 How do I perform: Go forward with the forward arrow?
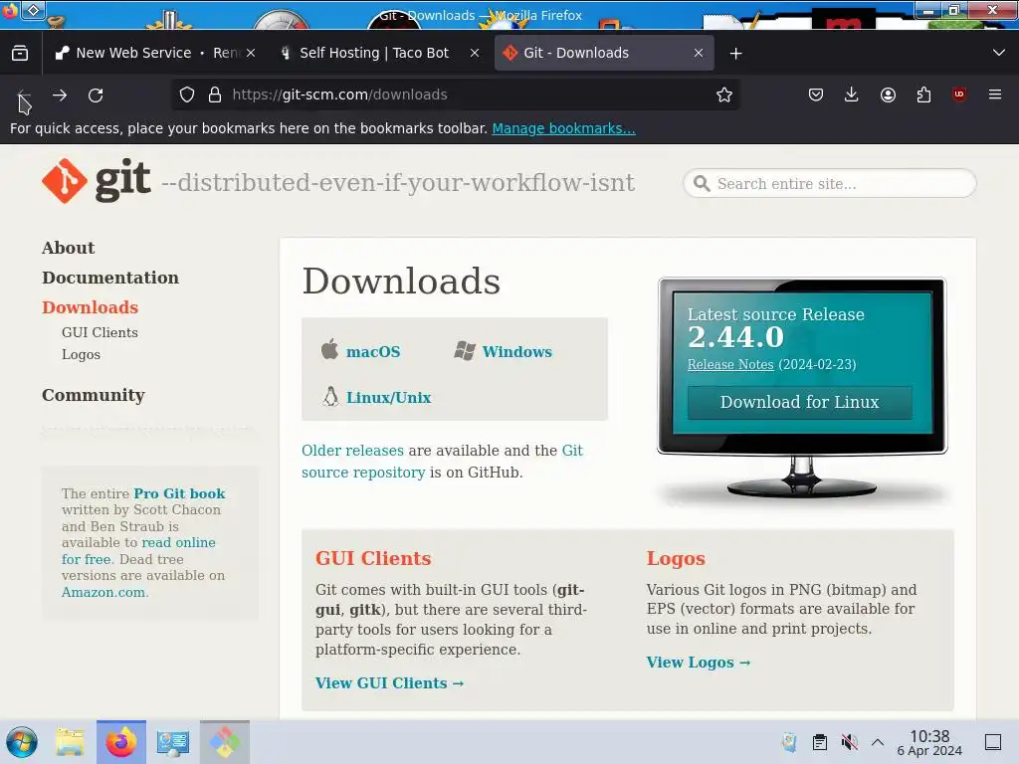pyautogui.click(x=60, y=95)
